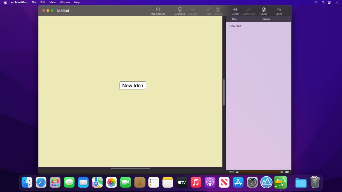Remove the selected idea
The image size is (342, 192).
(218, 11)
